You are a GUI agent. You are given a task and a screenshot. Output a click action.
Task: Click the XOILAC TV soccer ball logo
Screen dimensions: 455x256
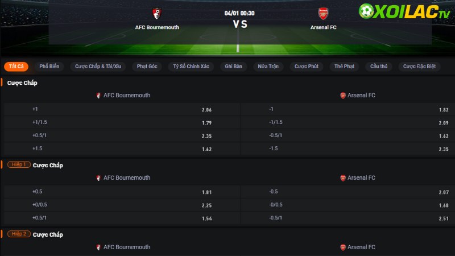(366, 11)
